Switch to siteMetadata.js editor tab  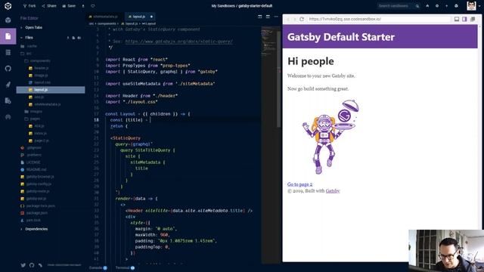point(105,17)
